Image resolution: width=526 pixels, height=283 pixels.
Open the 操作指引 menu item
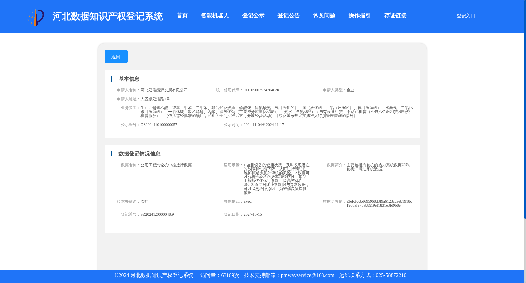[360, 16]
